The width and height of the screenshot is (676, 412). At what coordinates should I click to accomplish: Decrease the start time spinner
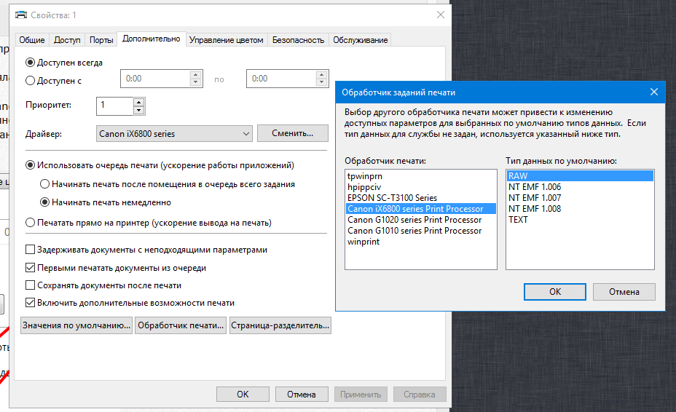click(x=196, y=82)
